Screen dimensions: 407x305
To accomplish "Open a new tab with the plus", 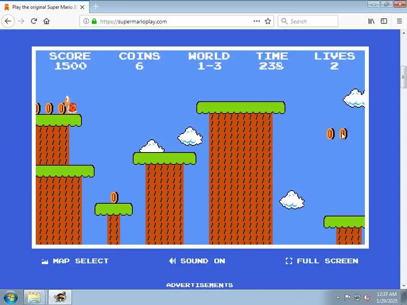I will 96,6.
